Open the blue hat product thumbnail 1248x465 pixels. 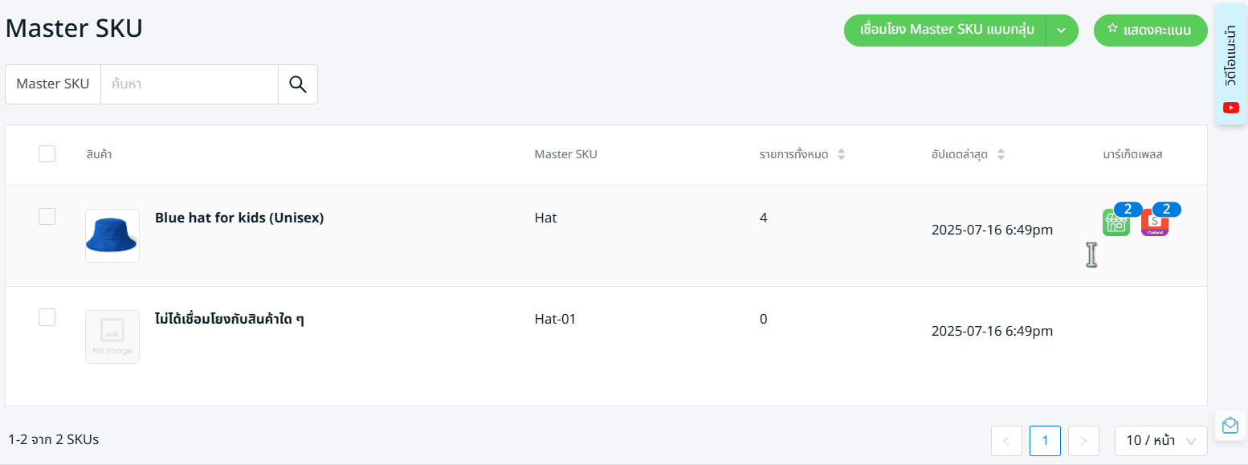point(112,235)
